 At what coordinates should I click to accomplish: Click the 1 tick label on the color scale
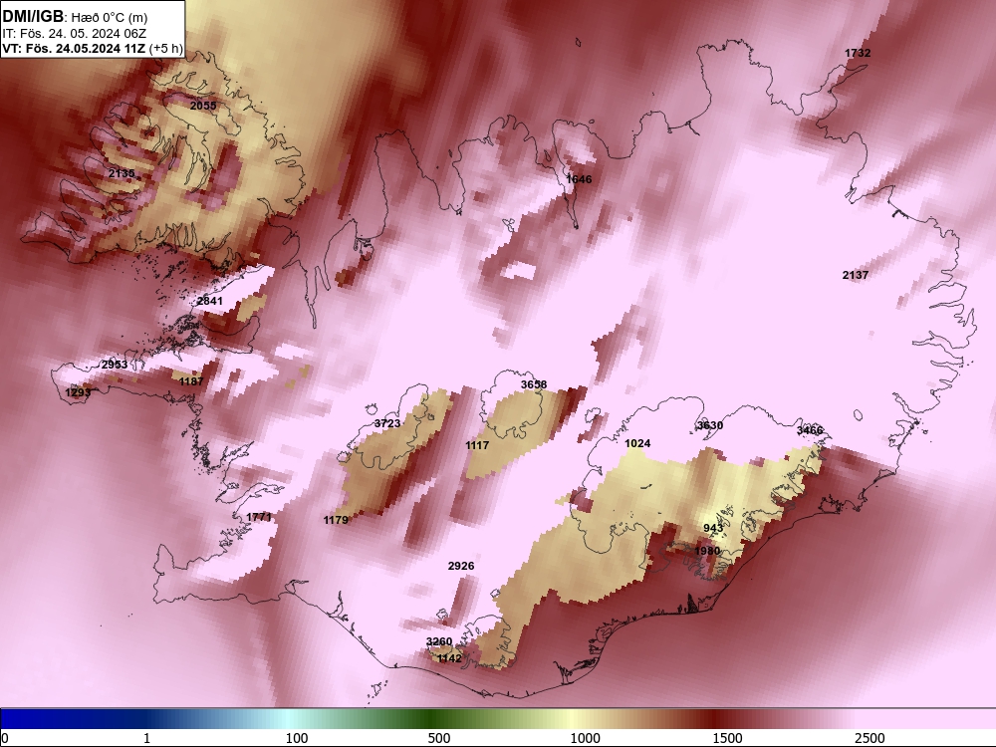146,738
